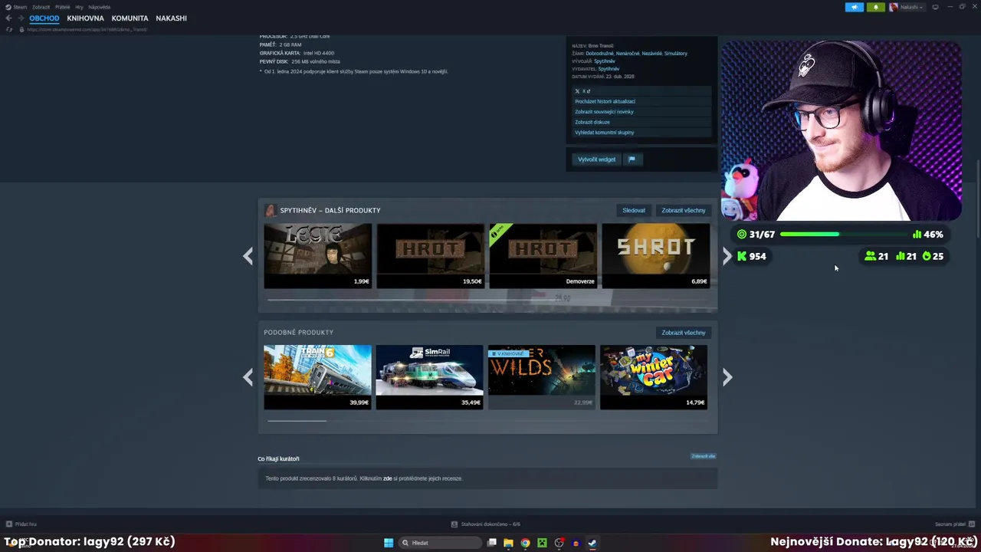Open the Train Sim World 6 thumbnail
The image size is (981, 552).
click(x=317, y=377)
